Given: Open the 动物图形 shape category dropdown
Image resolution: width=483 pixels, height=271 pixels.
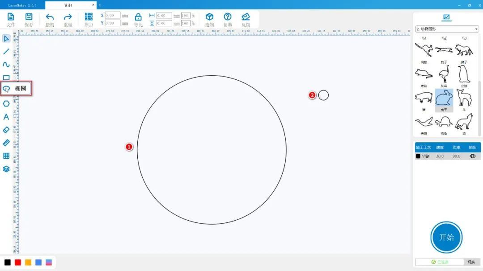Looking at the screenshot, I should pos(447,29).
